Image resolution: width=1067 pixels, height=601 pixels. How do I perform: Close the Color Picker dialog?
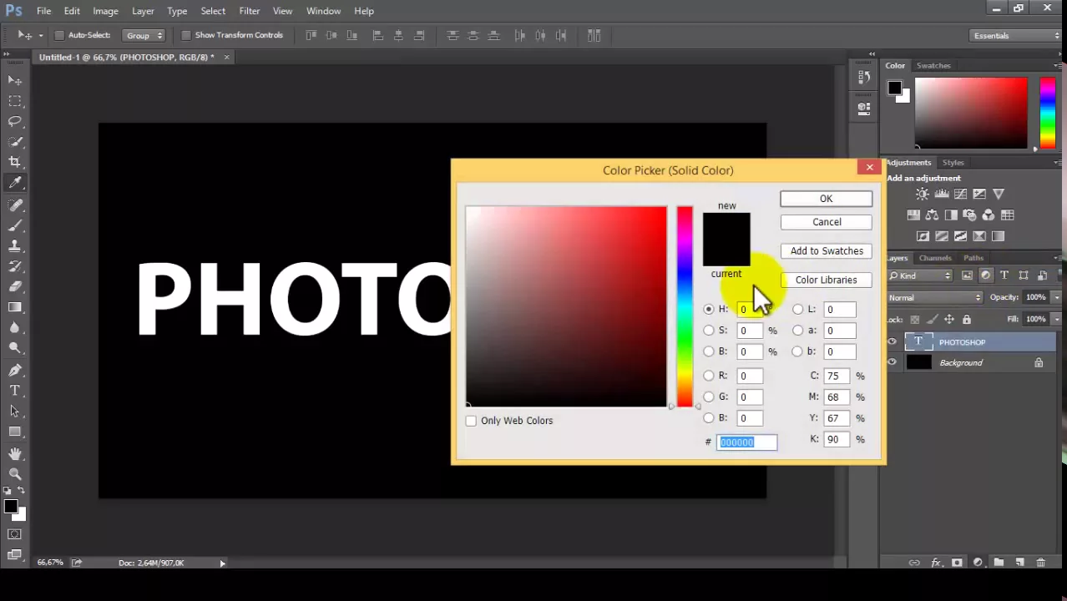tap(869, 167)
